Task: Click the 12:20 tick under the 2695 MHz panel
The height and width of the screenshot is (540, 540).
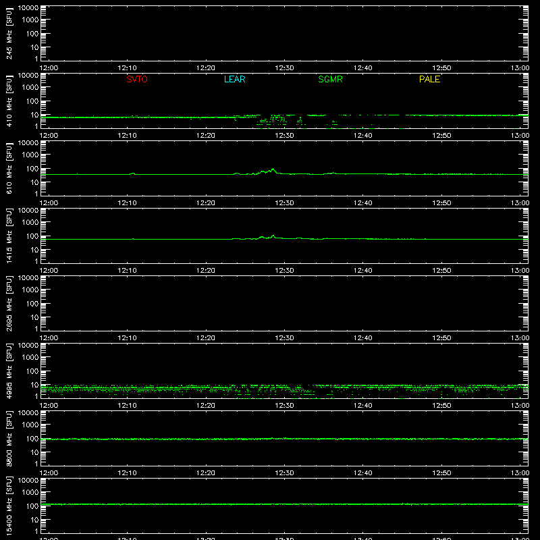Action: point(206,338)
